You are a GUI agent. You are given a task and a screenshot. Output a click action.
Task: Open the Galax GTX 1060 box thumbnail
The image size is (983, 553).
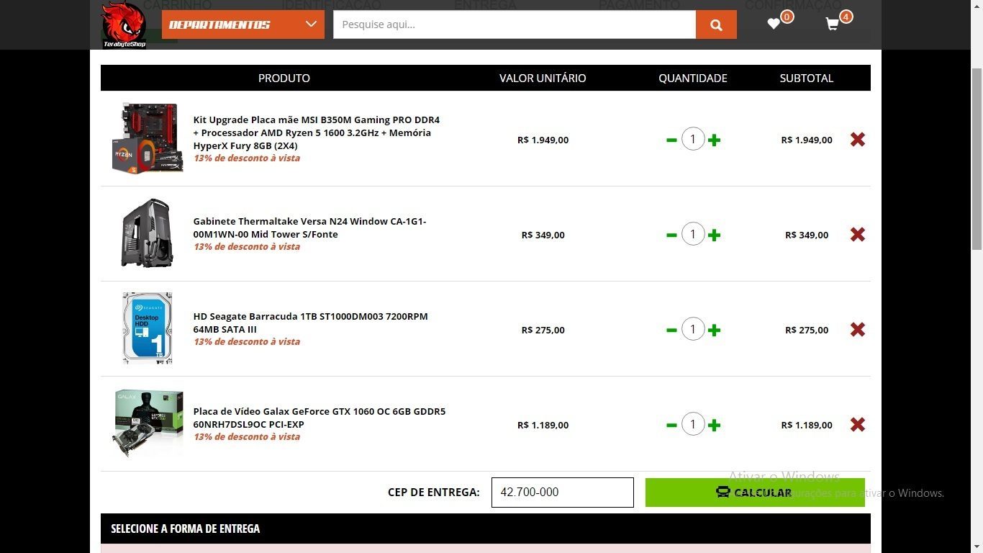pos(148,423)
